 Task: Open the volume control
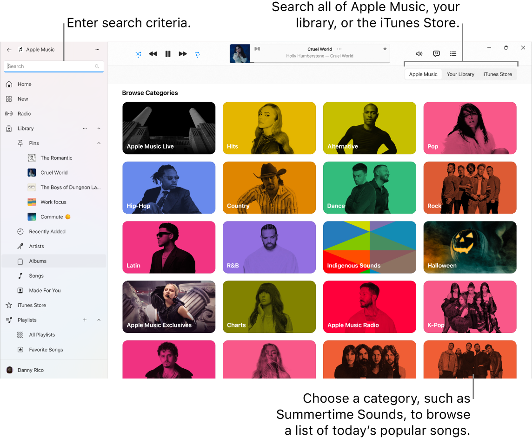tap(419, 53)
